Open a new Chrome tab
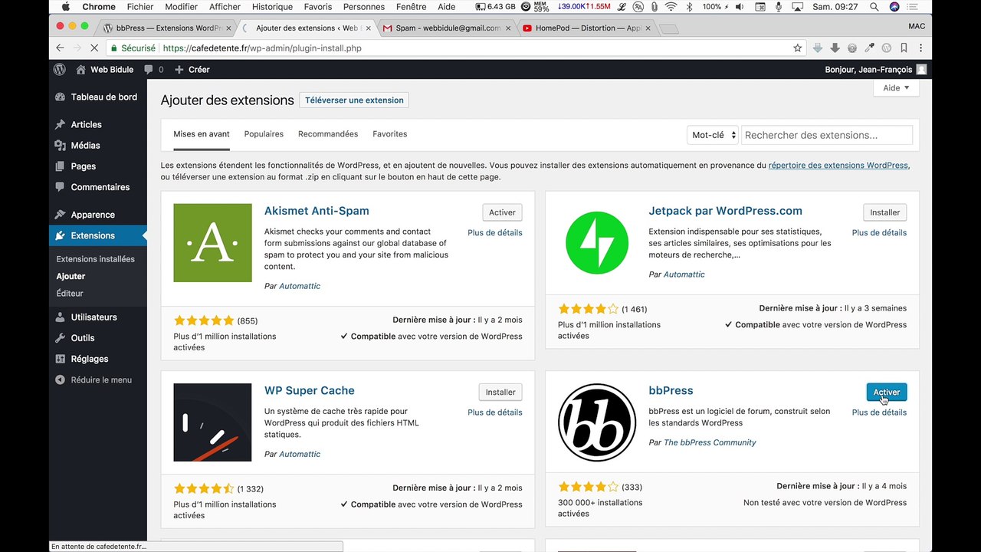 pos(668,29)
